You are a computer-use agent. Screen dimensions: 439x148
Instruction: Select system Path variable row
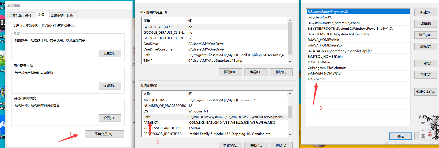point(215,117)
